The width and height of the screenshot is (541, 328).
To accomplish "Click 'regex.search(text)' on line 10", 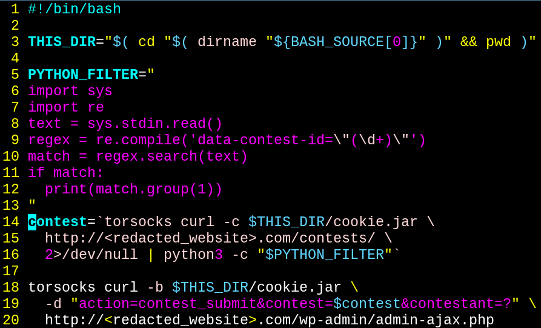I will (x=172, y=156).
